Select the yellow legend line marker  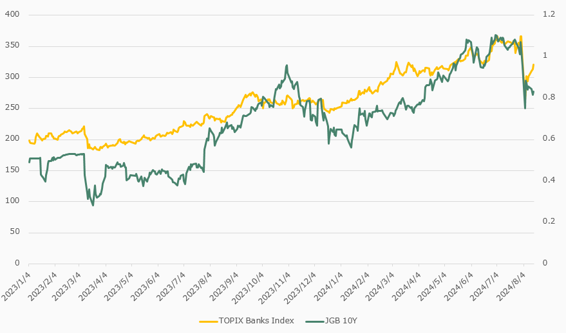click(208, 319)
